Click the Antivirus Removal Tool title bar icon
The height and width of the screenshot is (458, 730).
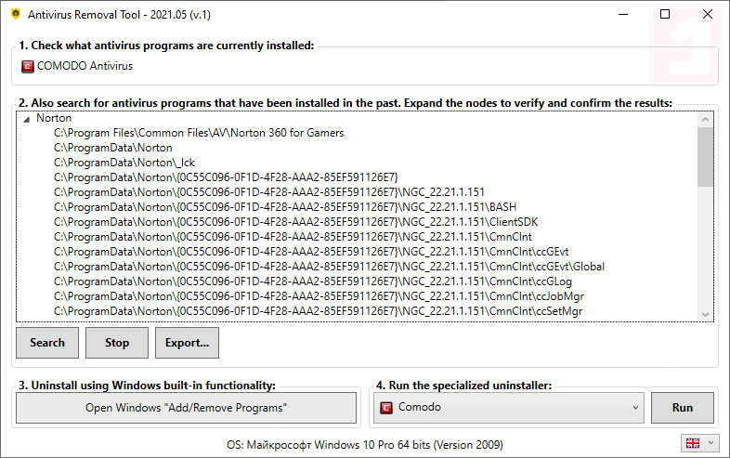click(x=14, y=15)
